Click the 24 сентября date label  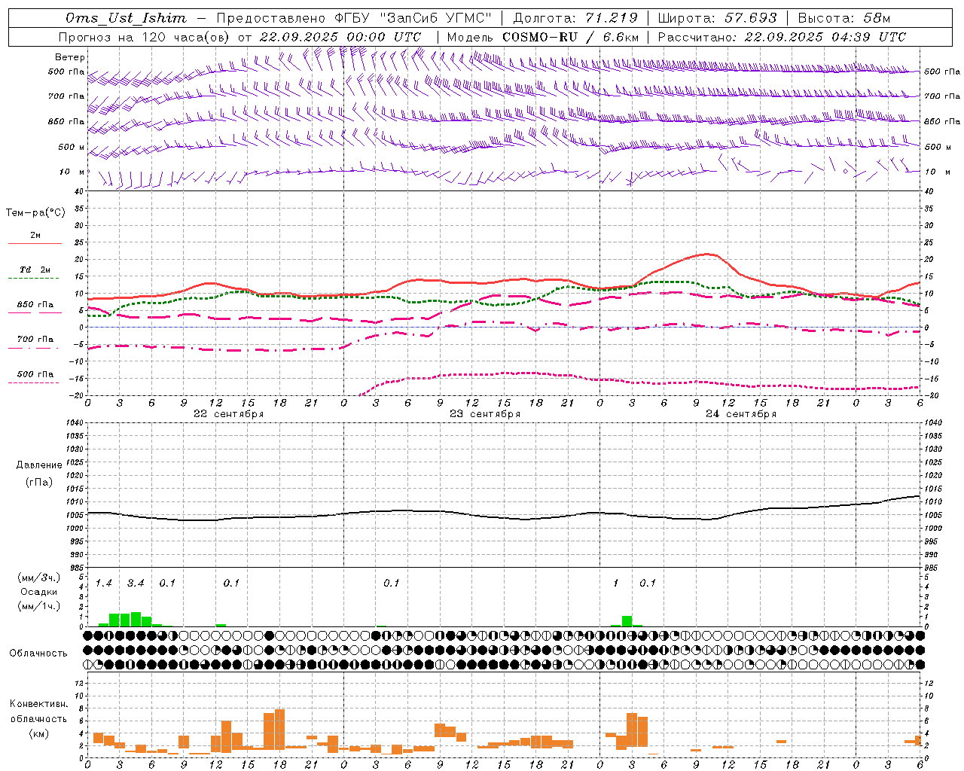click(x=740, y=414)
